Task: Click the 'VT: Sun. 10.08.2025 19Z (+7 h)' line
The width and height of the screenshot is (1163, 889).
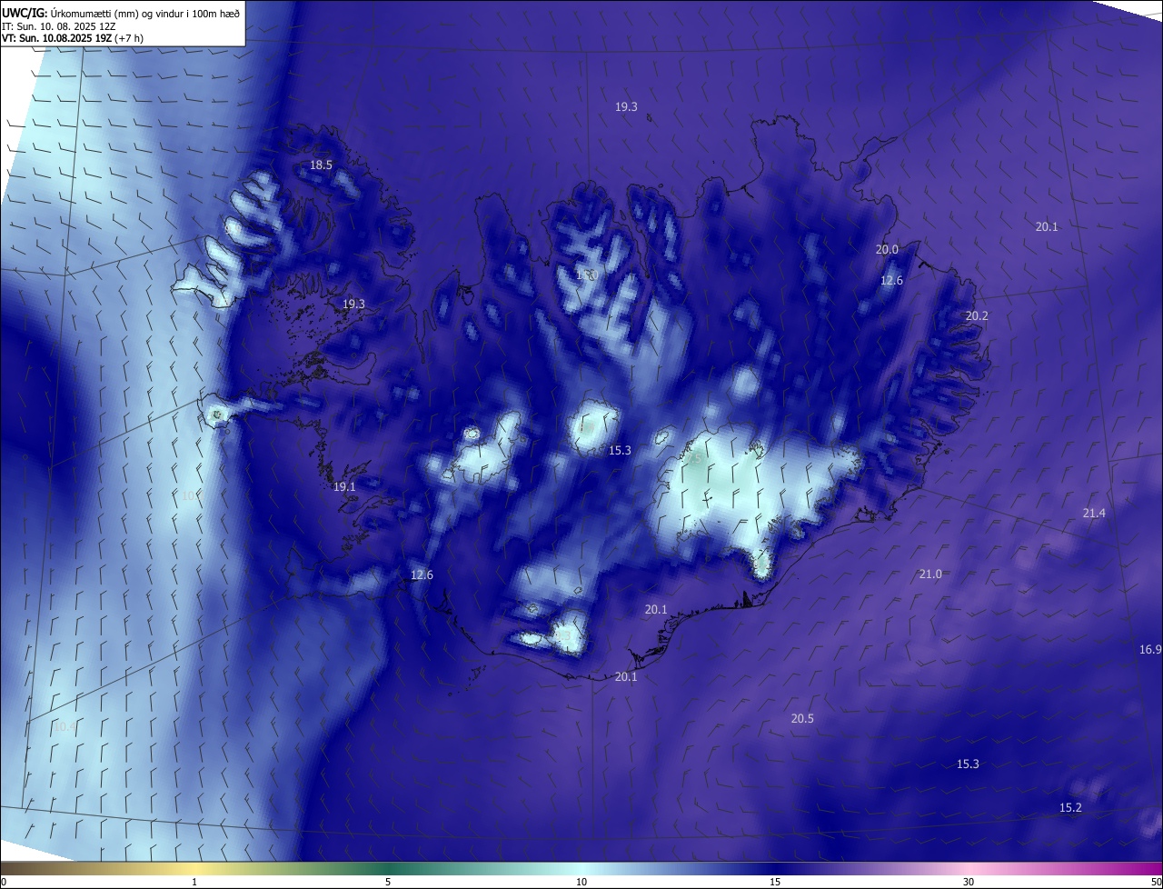Action: pos(73,38)
